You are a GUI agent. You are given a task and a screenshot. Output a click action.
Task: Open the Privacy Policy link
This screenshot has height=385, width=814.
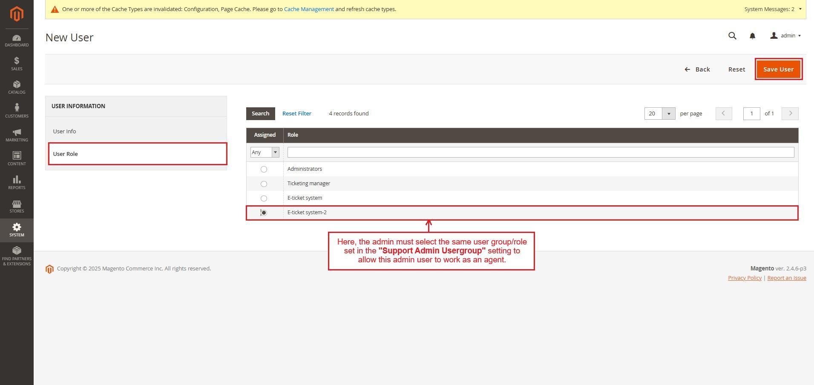[x=745, y=278]
